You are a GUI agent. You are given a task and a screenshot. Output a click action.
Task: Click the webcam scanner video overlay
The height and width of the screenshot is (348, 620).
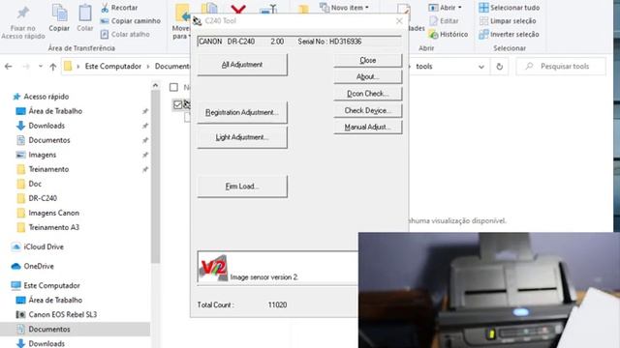[488, 290]
